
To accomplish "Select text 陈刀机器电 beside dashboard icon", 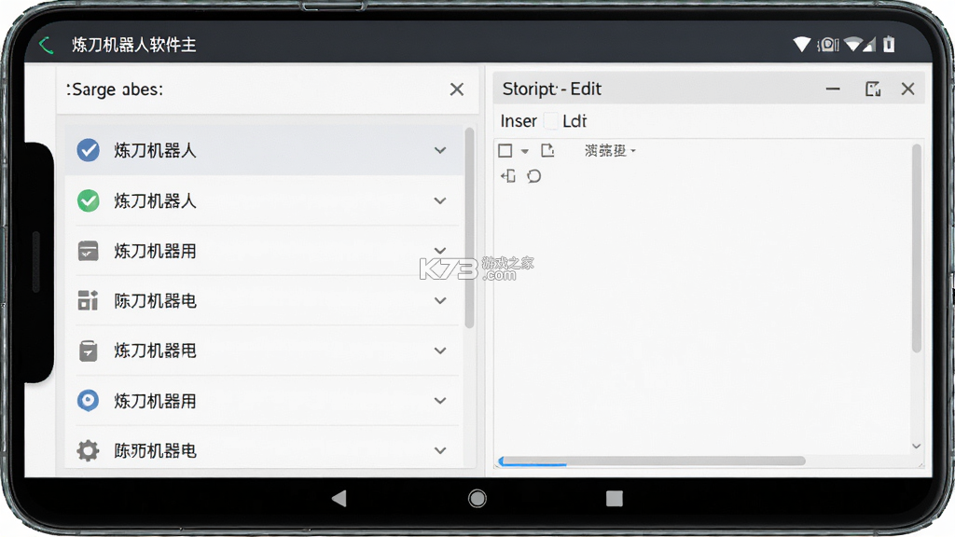I will (155, 301).
